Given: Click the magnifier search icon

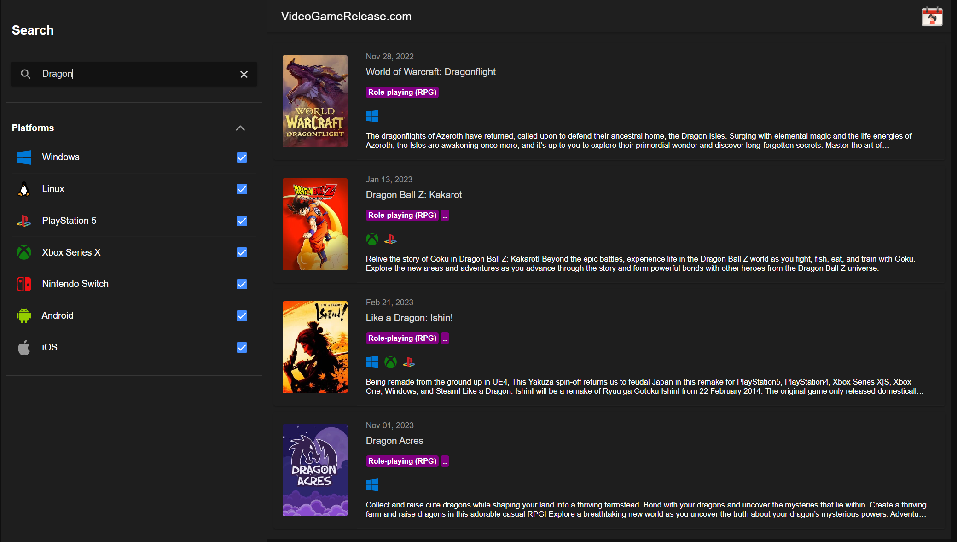Looking at the screenshot, I should click(26, 74).
